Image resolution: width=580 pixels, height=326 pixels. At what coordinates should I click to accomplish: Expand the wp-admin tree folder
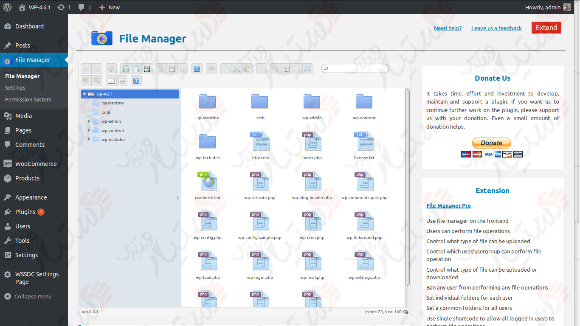tap(89, 121)
